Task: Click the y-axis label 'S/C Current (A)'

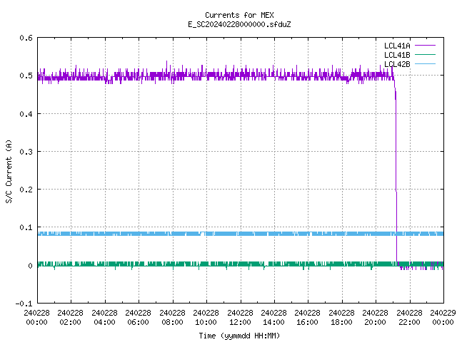Action: pyautogui.click(x=9, y=171)
